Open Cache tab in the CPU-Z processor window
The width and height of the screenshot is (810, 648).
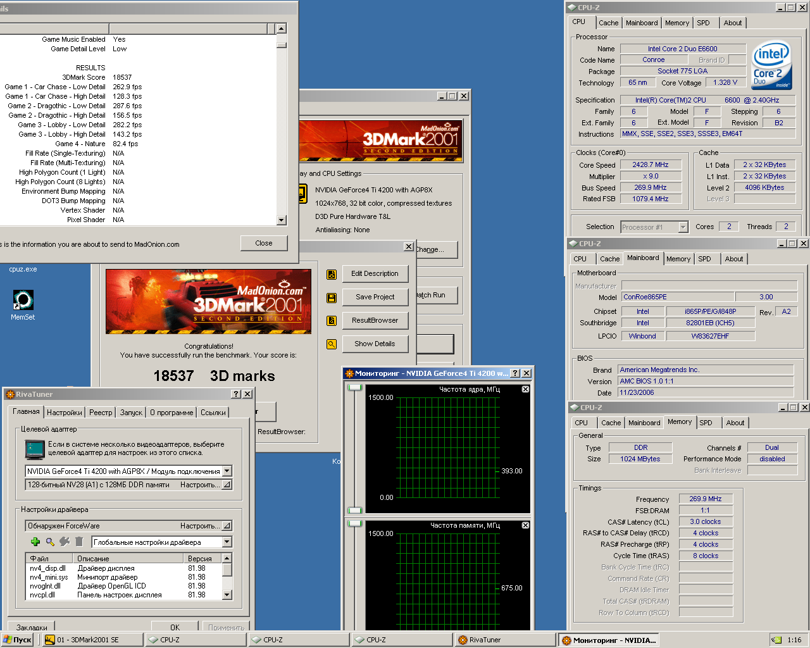pyautogui.click(x=609, y=23)
